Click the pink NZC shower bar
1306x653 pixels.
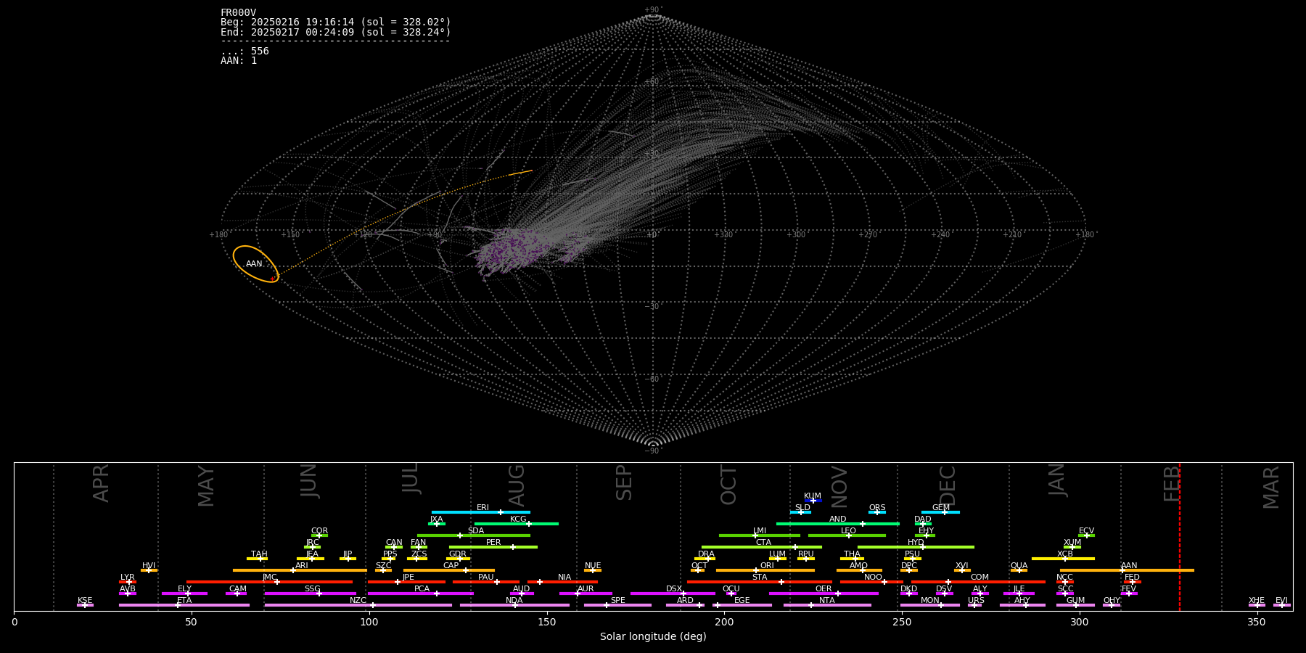[358, 605]
